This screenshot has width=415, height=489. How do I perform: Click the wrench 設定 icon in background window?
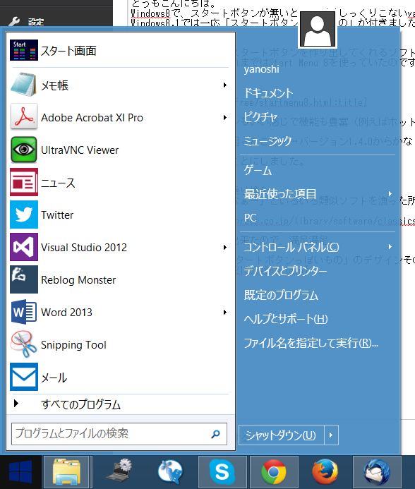tap(14, 22)
